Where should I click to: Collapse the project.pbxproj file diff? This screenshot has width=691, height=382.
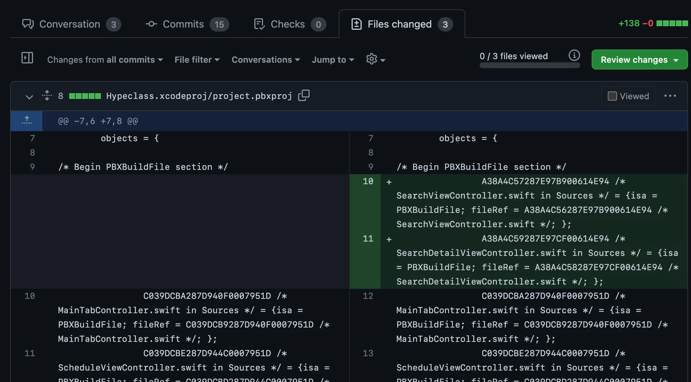pos(29,97)
